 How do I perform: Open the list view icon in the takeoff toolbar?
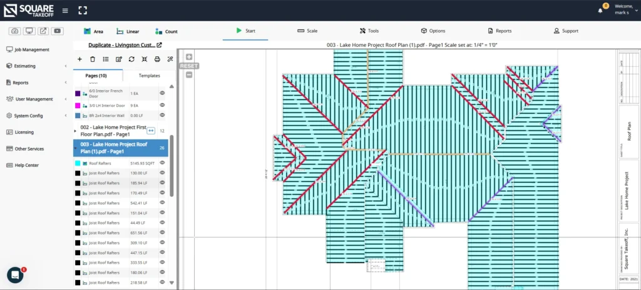point(106,59)
